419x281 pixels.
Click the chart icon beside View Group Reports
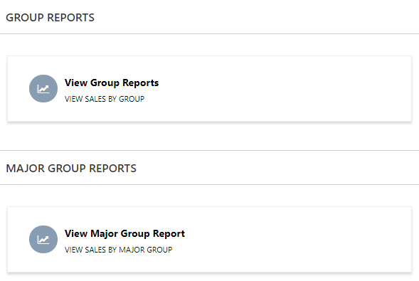(x=43, y=88)
